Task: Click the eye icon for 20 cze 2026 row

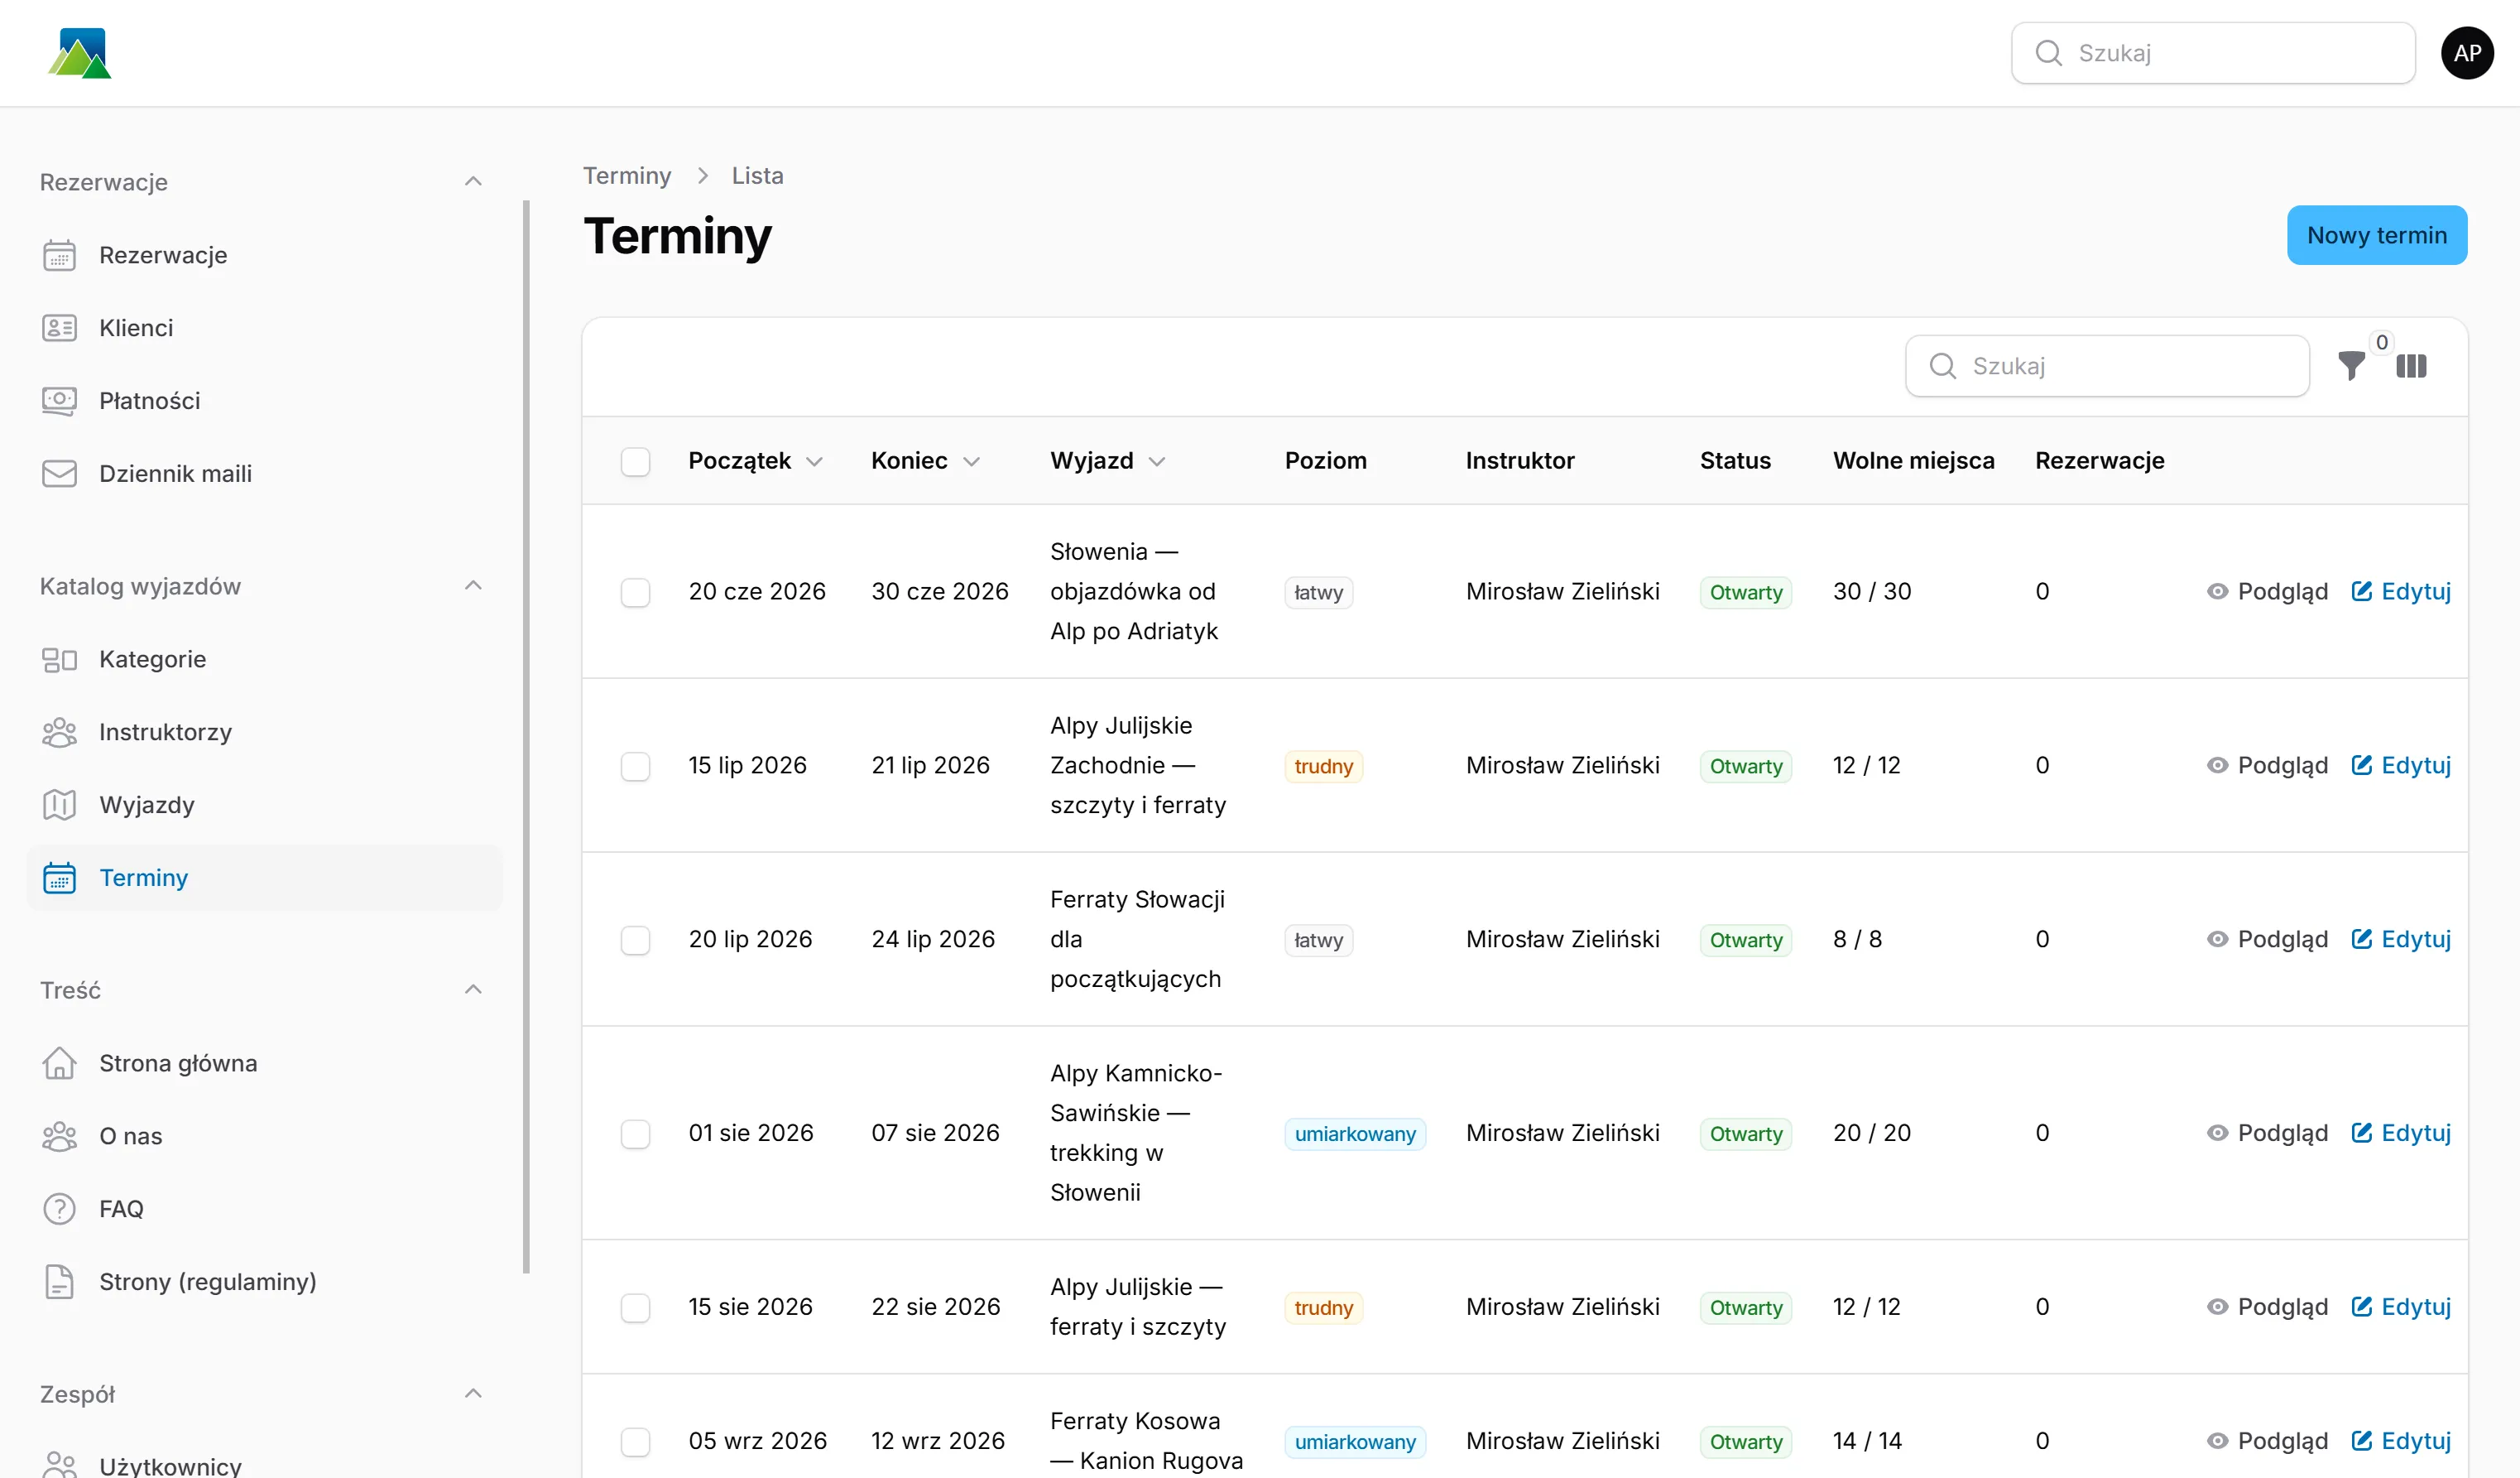Action: point(2217,591)
